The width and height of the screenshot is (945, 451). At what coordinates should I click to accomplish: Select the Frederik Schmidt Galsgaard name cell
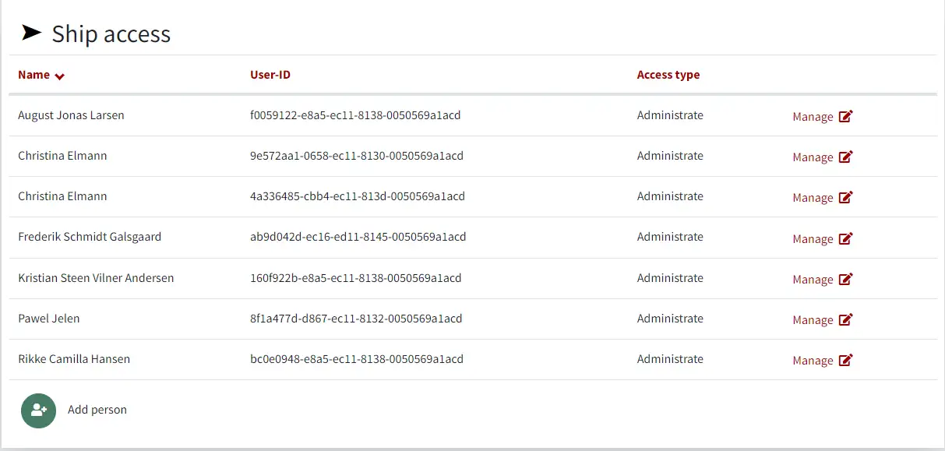tap(90, 237)
